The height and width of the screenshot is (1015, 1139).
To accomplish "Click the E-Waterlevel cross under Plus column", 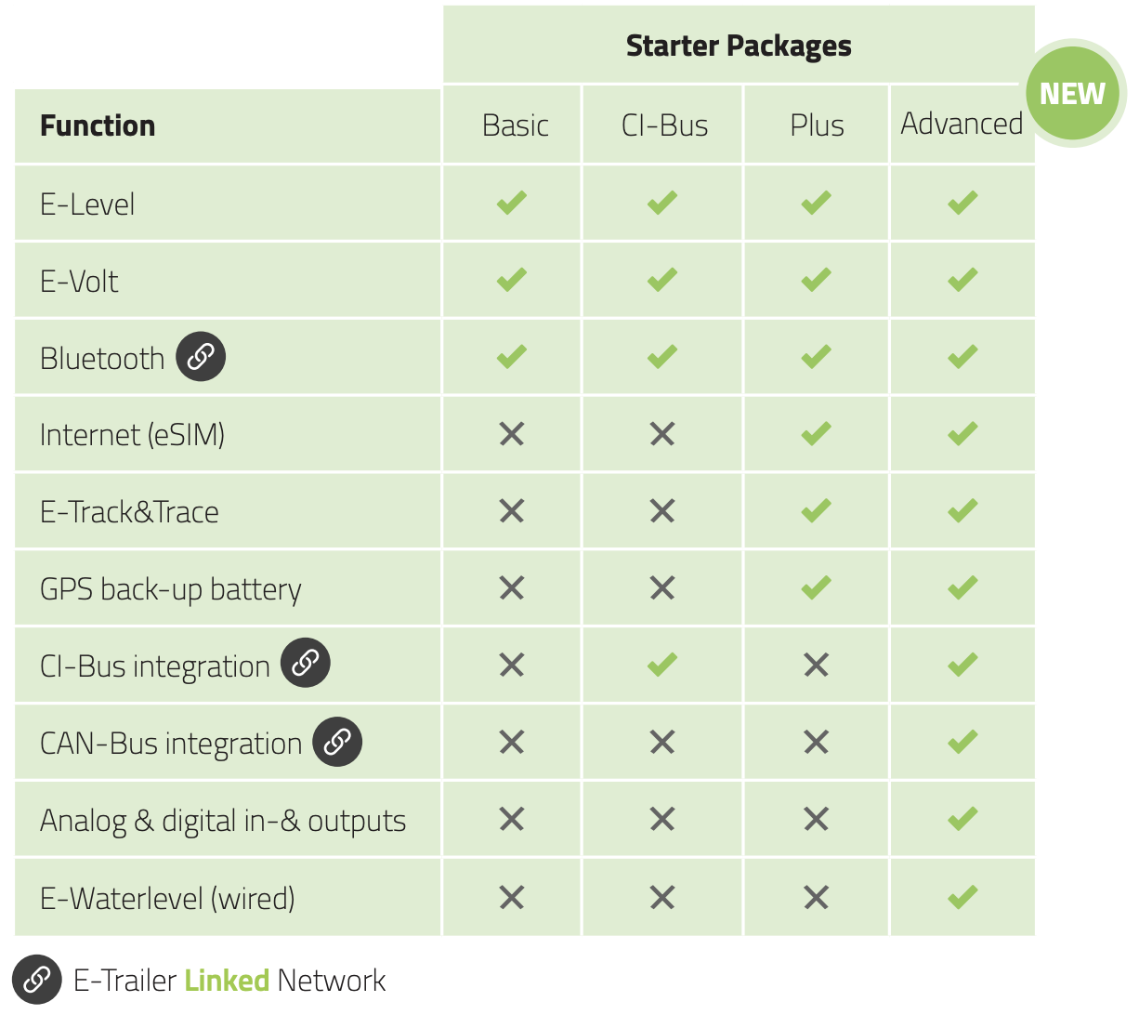I will 816,897.
